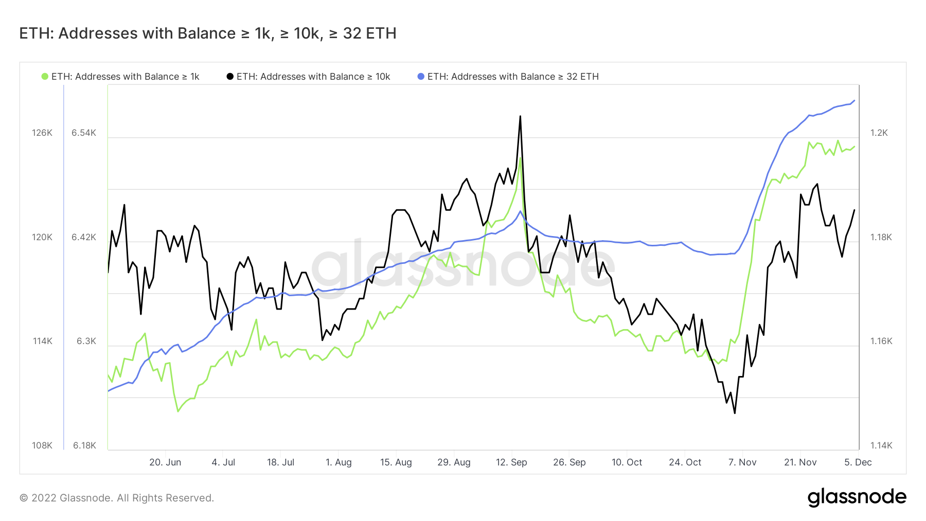
Task: Open the Glassnode copyright notice text
Action: pyautogui.click(x=117, y=498)
